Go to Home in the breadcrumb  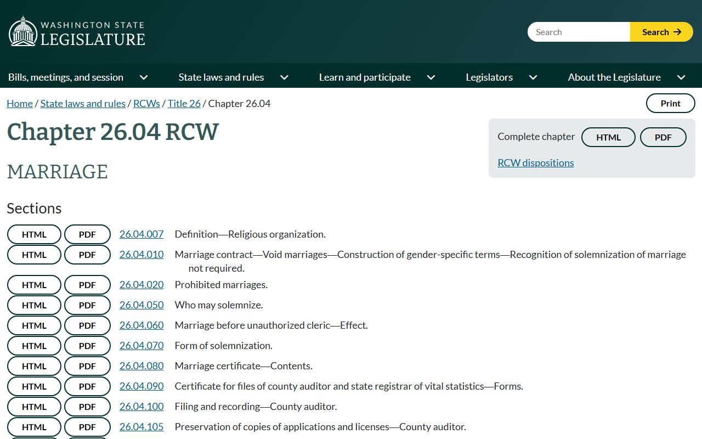[x=20, y=104]
